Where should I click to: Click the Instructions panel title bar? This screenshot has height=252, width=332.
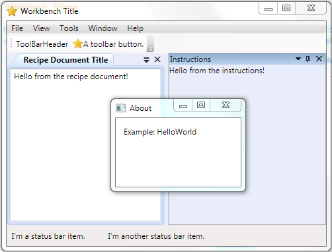(x=247, y=59)
